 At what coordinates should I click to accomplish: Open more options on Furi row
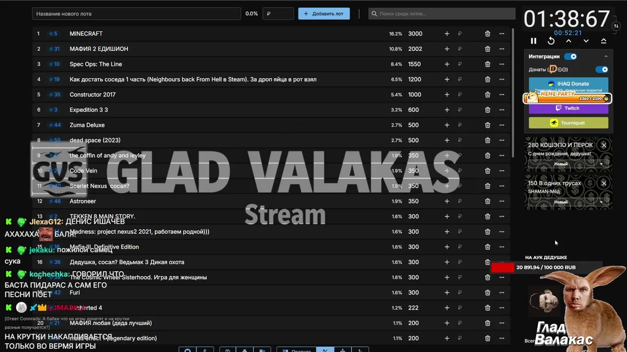pos(502,293)
